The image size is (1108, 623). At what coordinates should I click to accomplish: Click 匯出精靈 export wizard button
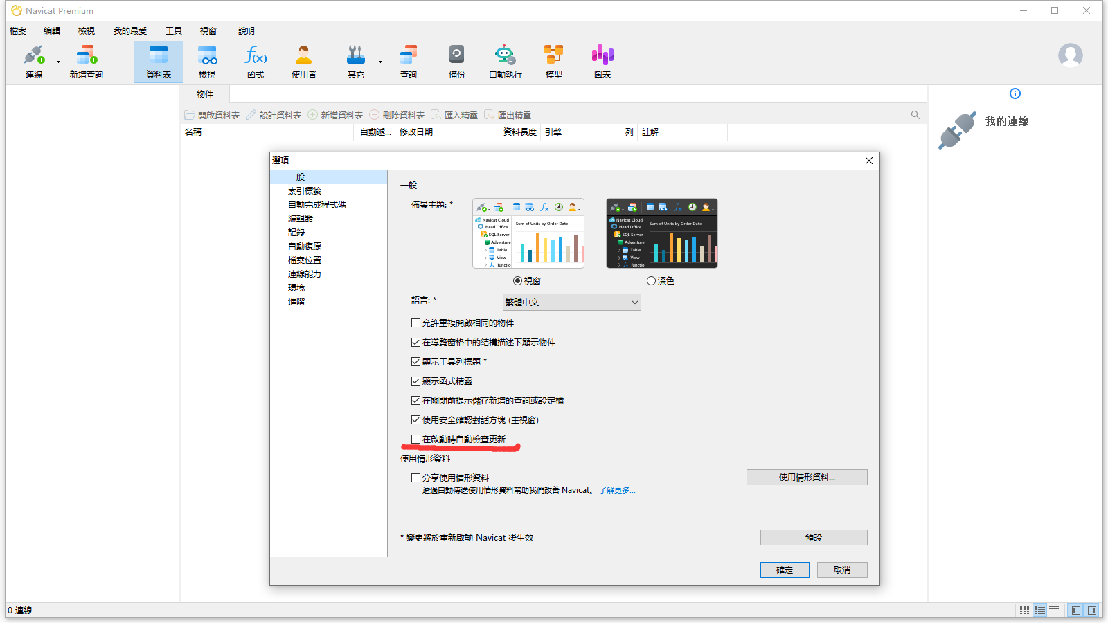point(508,115)
